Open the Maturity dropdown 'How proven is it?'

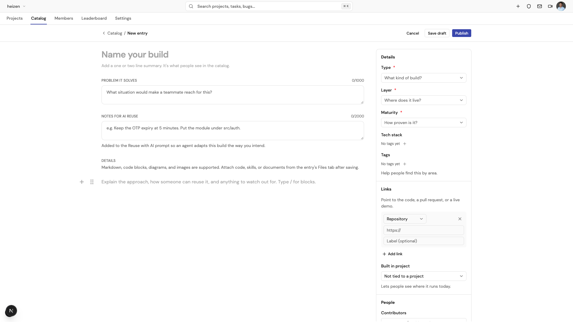(423, 123)
